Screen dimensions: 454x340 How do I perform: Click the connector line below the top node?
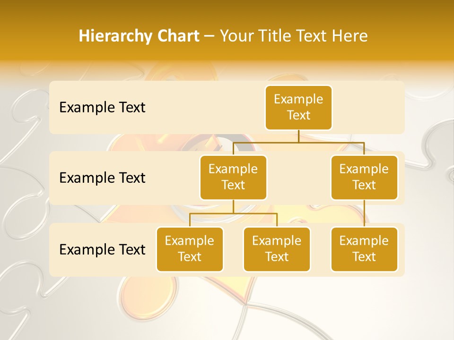[298, 137]
